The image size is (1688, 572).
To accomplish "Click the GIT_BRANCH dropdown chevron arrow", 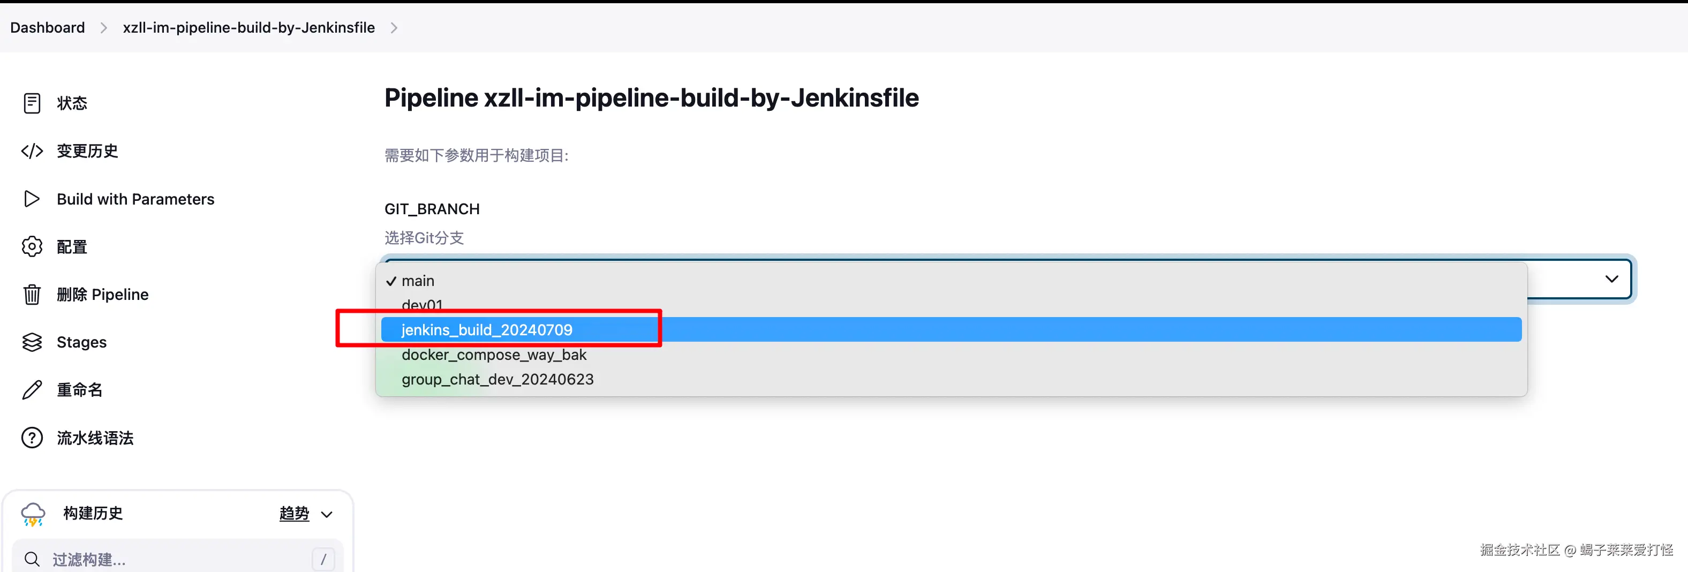I will click(x=1611, y=279).
